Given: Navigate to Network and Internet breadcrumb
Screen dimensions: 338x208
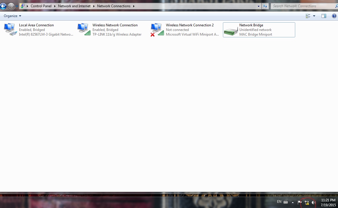Looking at the screenshot, I should [74, 6].
